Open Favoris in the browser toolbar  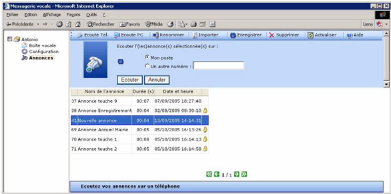tap(130, 24)
